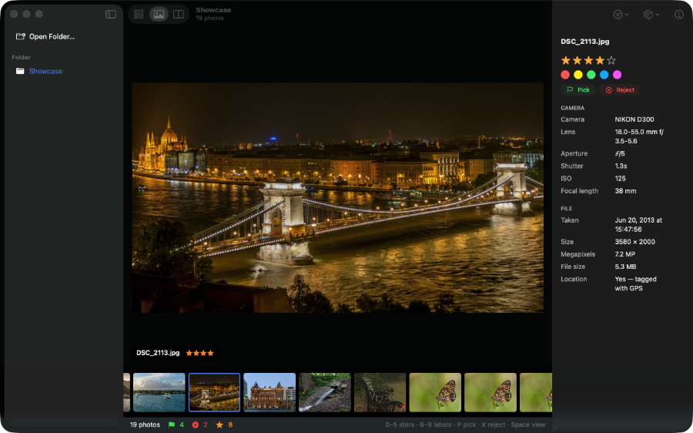Click the '19 photos' status bar text
Image resolution: width=693 pixels, height=433 pixels.
(145, 425)
